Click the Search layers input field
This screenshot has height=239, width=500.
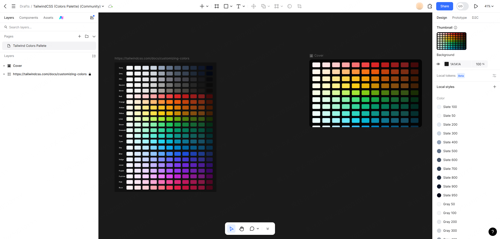tap(49, 27)
